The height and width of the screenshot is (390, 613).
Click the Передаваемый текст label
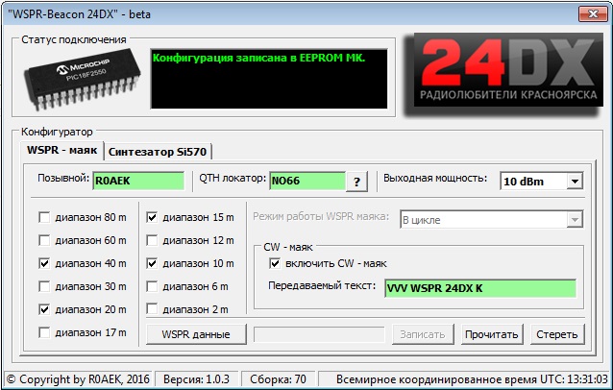tap(322, 285)
